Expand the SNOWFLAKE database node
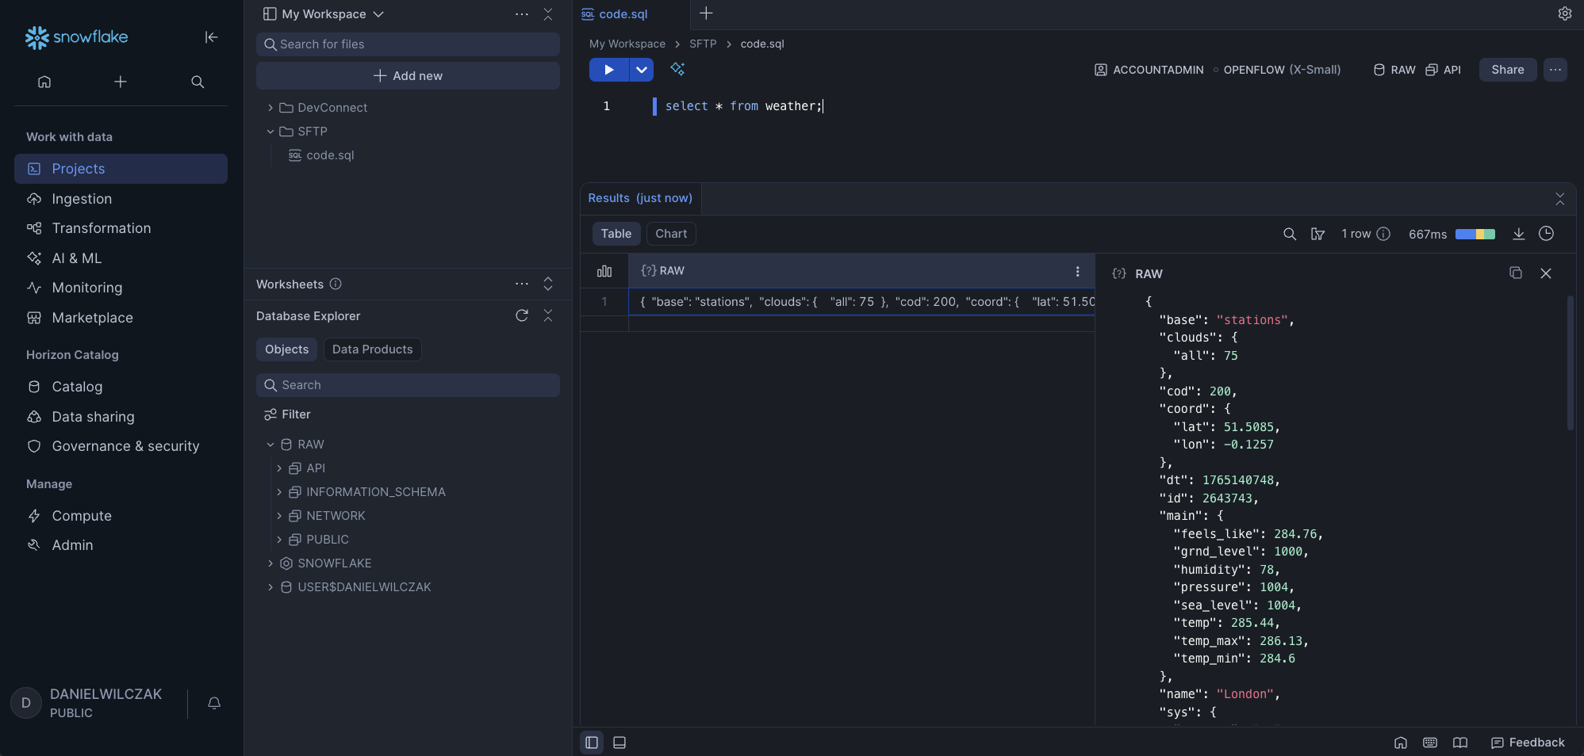This screenshot has height=756, width=1584. [270, 563]
